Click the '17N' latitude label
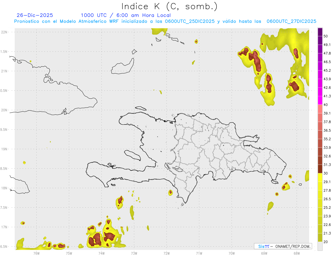Screen dimensions: 333x257 pos(5,227)
